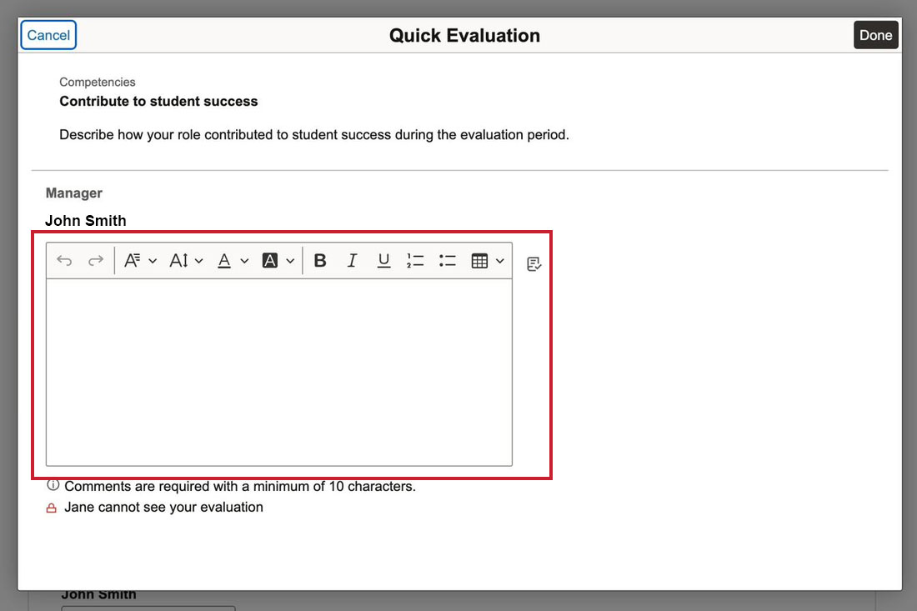Image resolution: width=917 pixels, height=611 pixels.
Task: Click the 'Manager' label
Action: 73,193
